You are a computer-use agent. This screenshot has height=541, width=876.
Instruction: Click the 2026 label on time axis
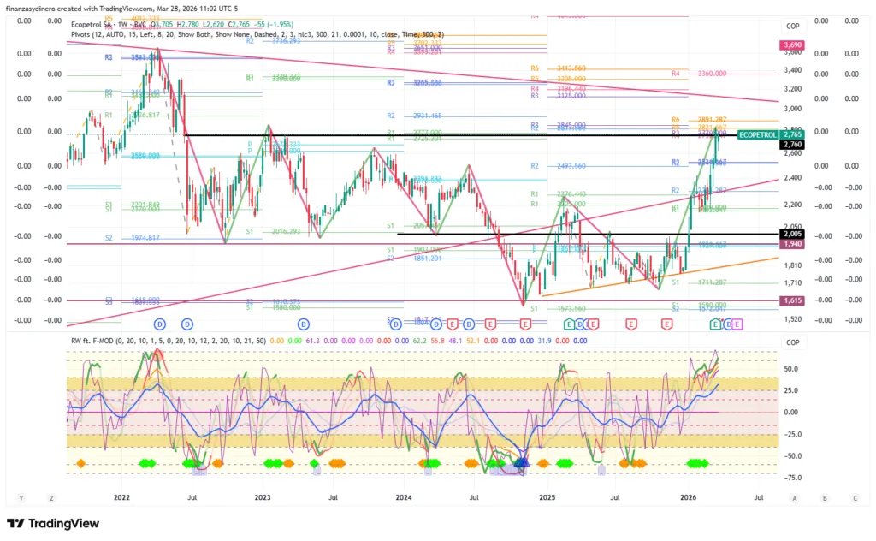click(689, 497)
